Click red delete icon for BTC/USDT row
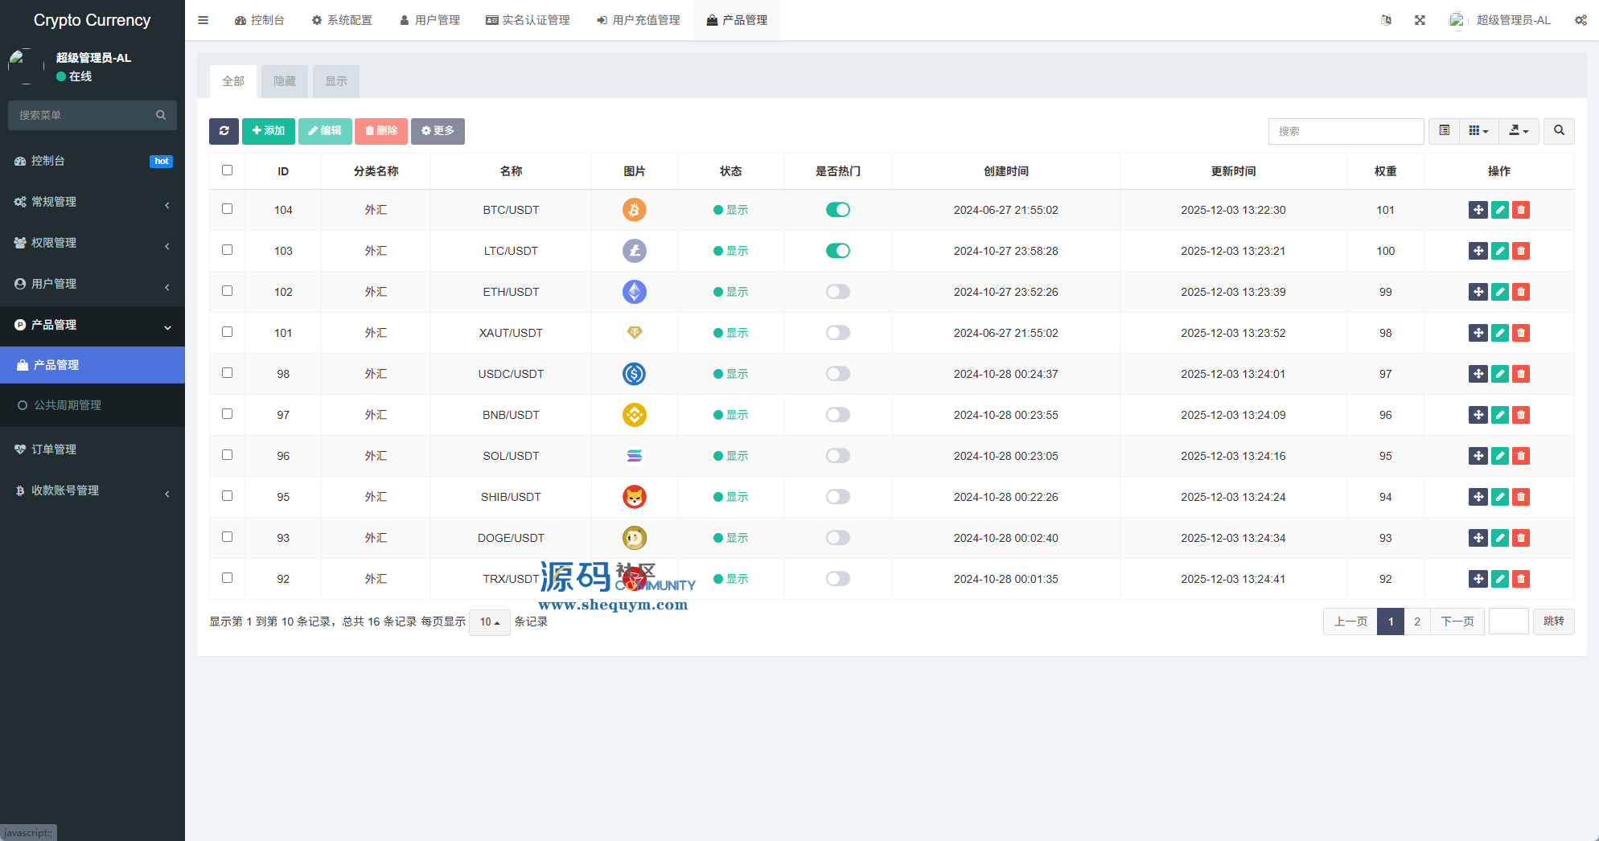1599x841 pixels. (1520, 210)
